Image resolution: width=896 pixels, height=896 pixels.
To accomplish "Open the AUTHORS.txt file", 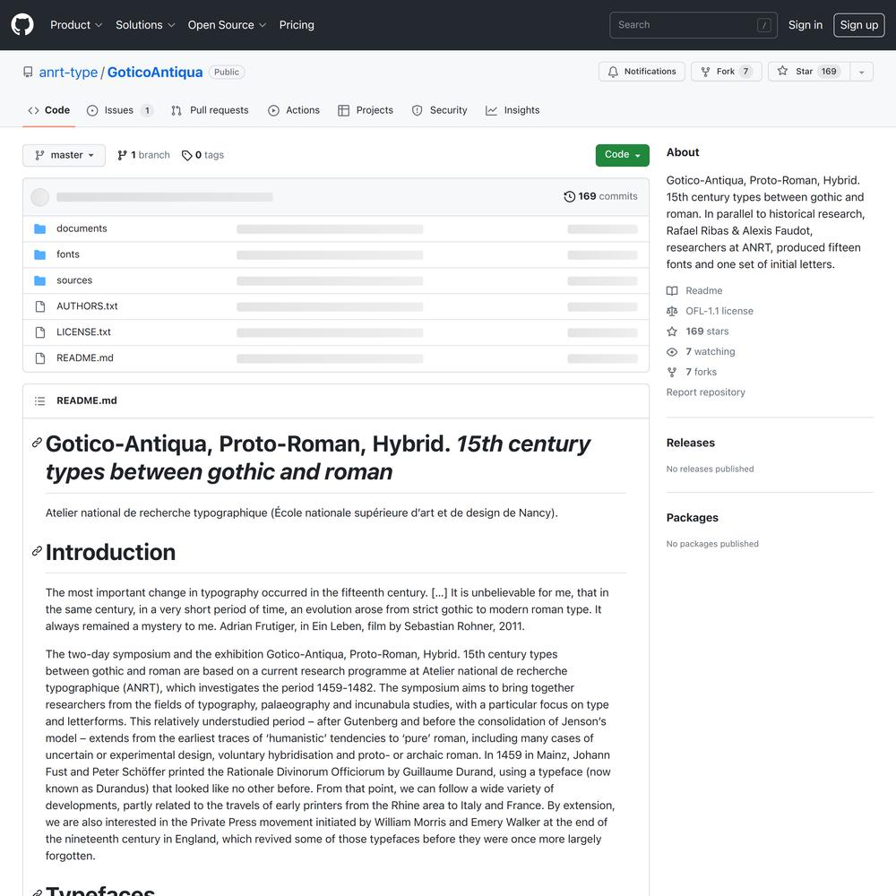I will 87,306.
